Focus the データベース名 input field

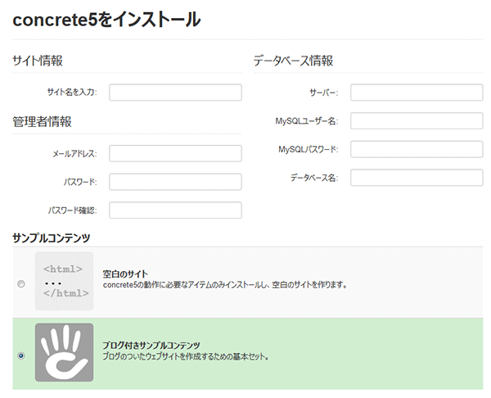click(417, 178)
